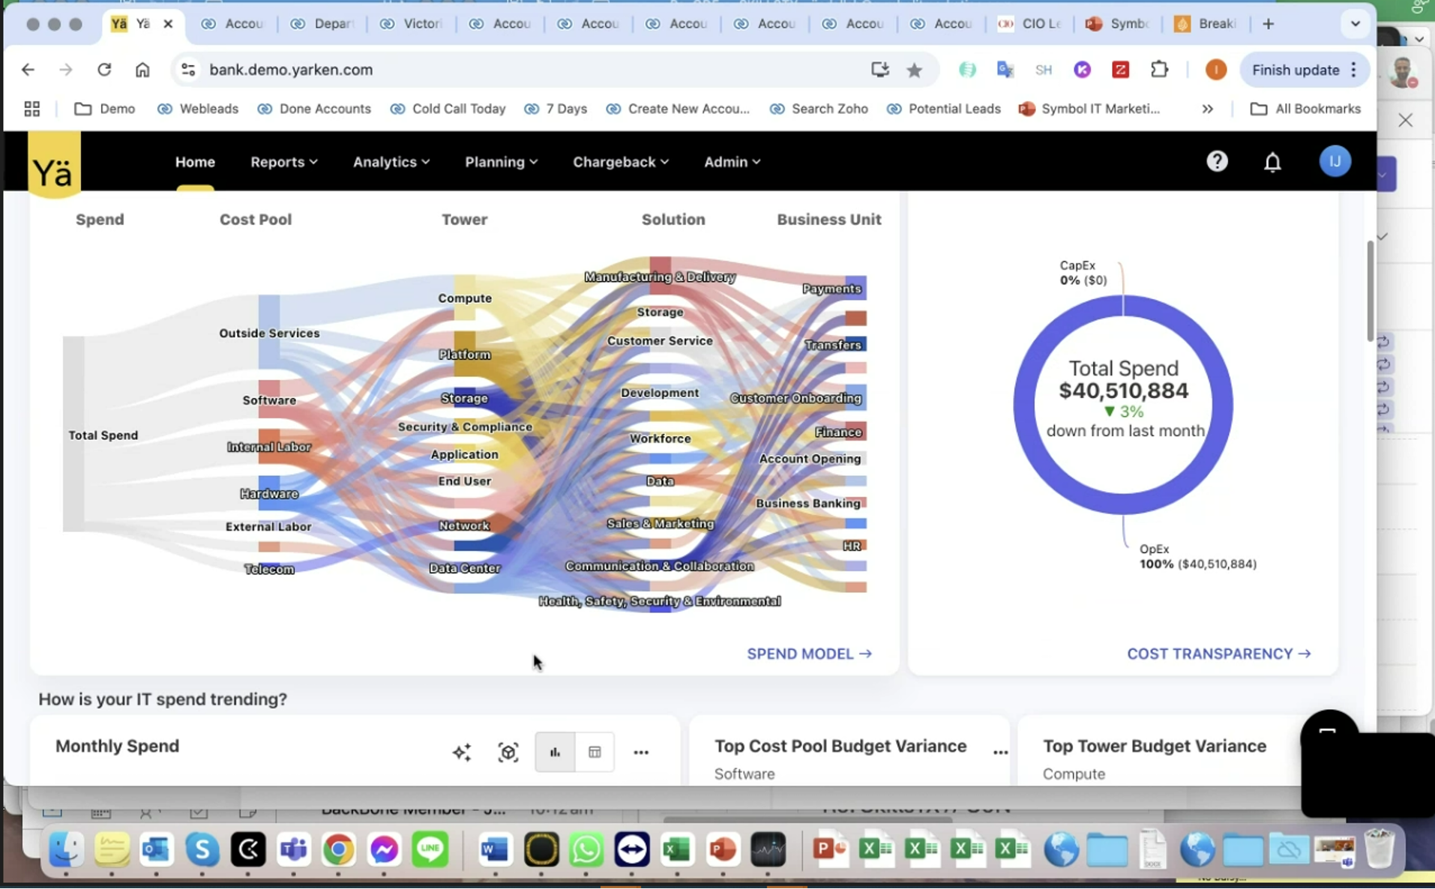Close the active Yä tab
Viewport: 1435px width, 889px height.
tap(168, 24)
